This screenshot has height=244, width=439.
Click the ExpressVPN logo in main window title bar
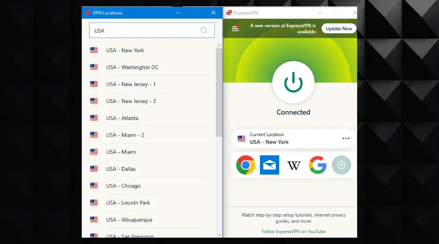pos(229,13)
